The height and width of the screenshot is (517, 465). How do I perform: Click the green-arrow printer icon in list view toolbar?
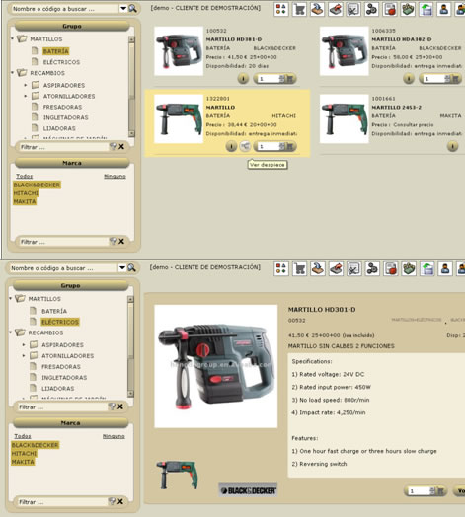coord(426,9)
